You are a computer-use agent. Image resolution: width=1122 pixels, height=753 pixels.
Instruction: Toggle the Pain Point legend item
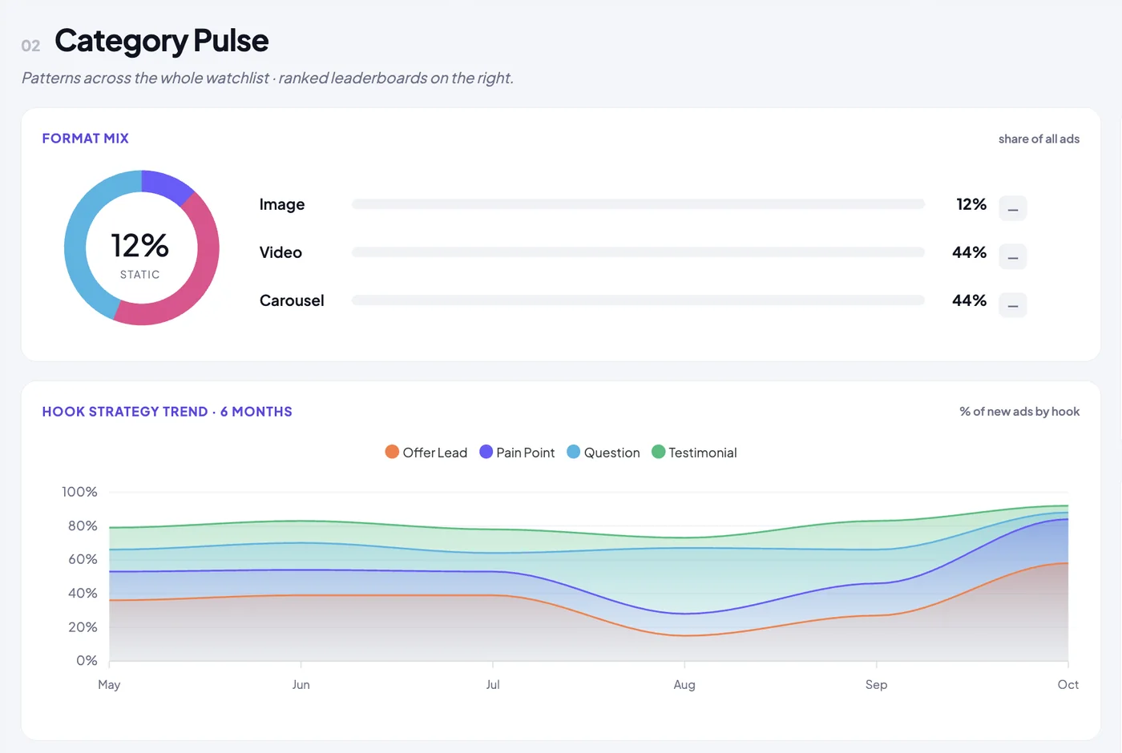click(x=517, y=453)
